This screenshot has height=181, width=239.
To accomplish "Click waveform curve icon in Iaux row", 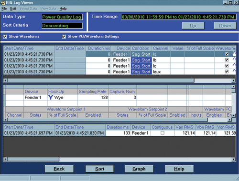I will [x=234, y=70].
